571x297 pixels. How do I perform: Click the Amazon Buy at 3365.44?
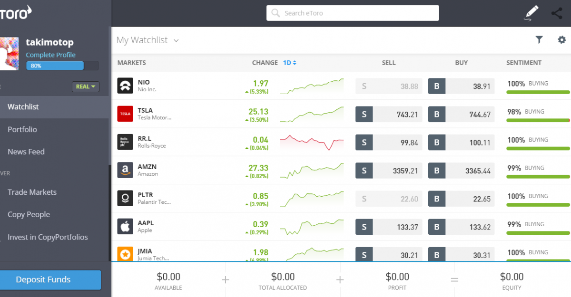tap(462, 170)
